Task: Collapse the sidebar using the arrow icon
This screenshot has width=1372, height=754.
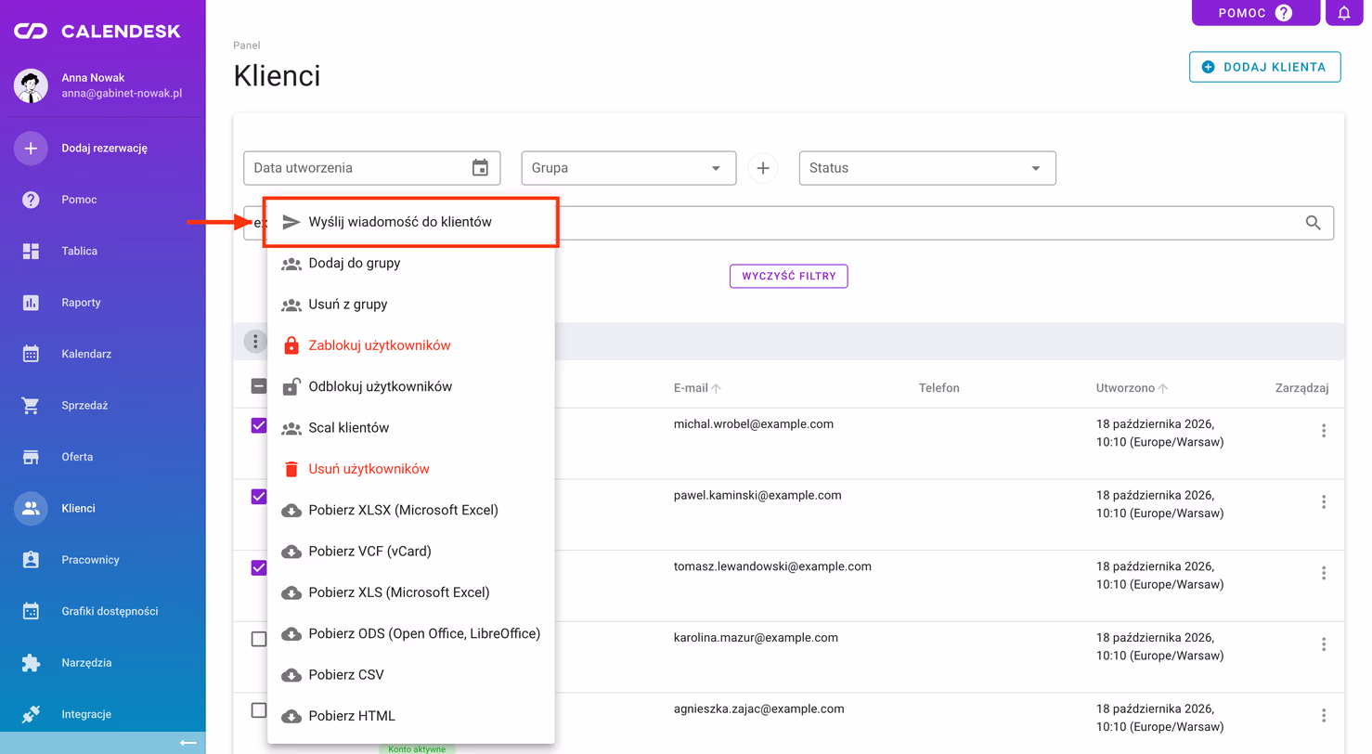Action: tap(188, 743)
